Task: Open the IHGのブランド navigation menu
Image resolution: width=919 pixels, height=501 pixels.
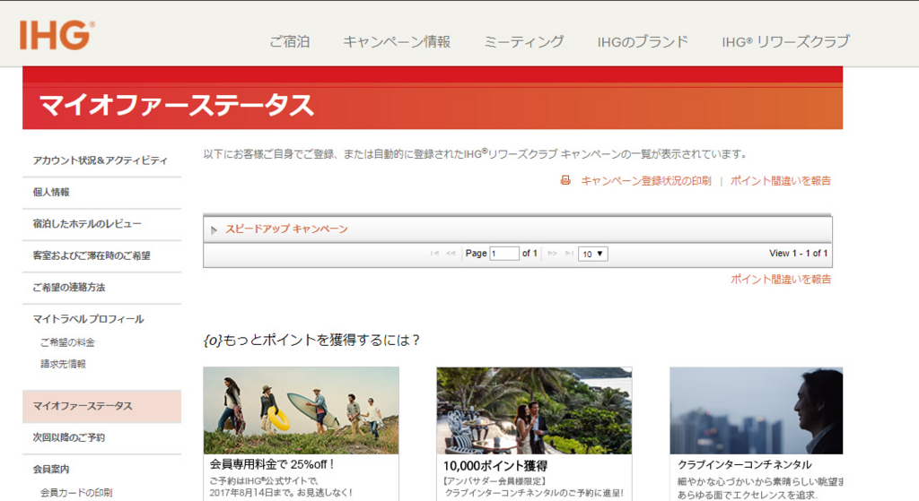Action: [643, 41]
